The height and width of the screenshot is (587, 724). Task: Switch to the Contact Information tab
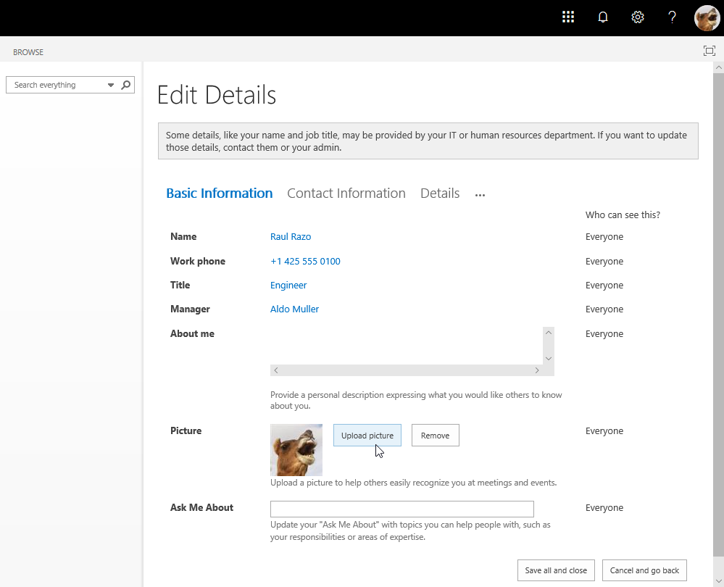[346, 193]
